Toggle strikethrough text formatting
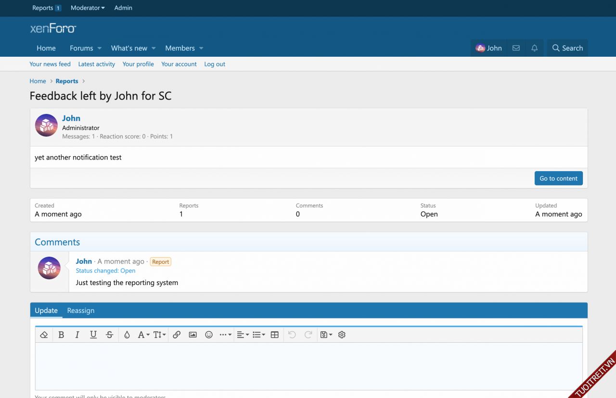The height and width of the screenshot is (398, 616). 110,335
